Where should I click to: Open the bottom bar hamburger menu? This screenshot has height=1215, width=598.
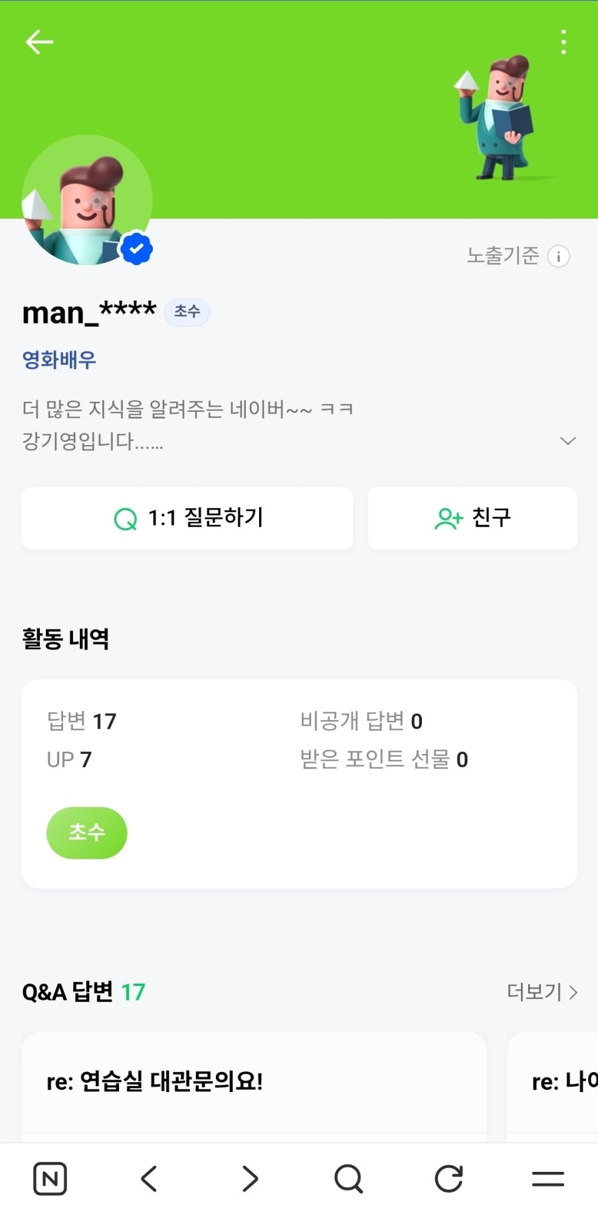click(x=548, y=1178)
